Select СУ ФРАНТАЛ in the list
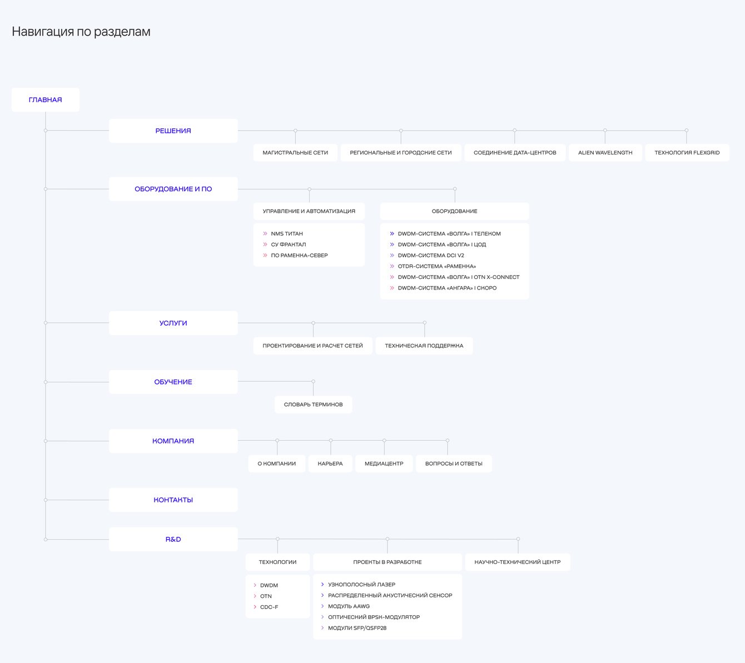Image resolution: width=745 pixels, height=663 pixels. click(289, 245)
